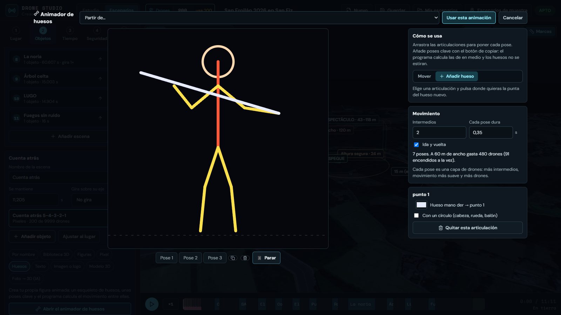Select the Pose 3 tab

pos(215,258)
